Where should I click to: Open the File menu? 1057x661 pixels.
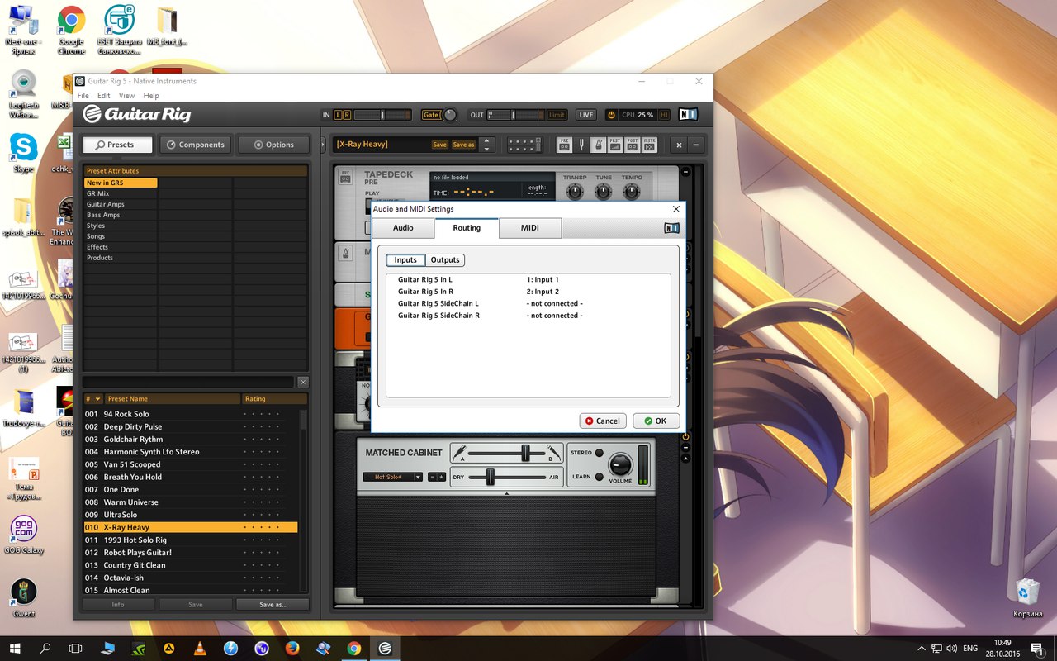point(83,96)
